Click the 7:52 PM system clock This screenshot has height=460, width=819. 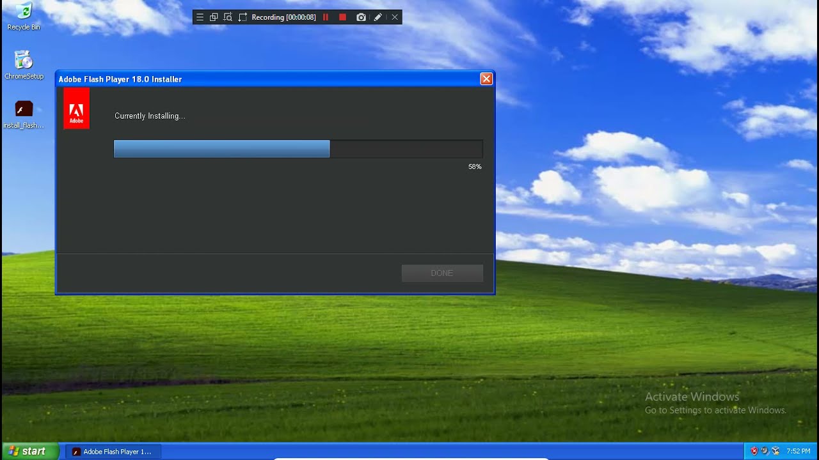(799, 451)
